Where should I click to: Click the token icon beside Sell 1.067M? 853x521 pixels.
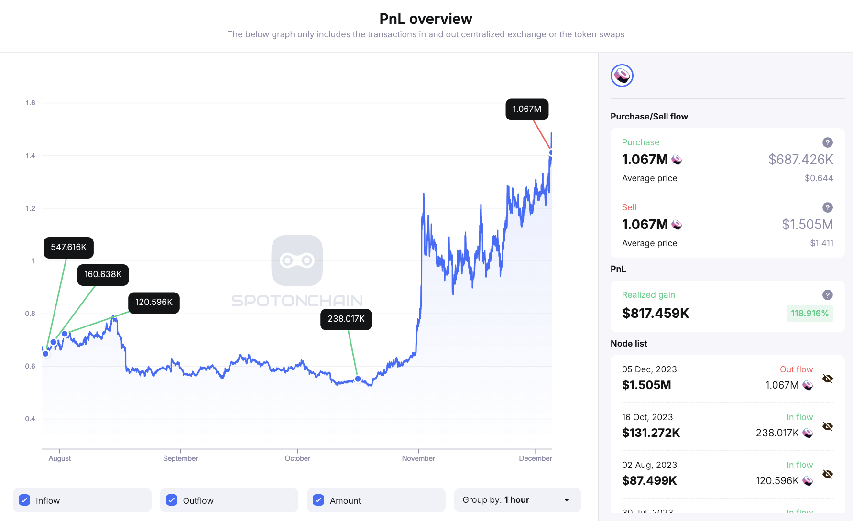pos(677,225)
